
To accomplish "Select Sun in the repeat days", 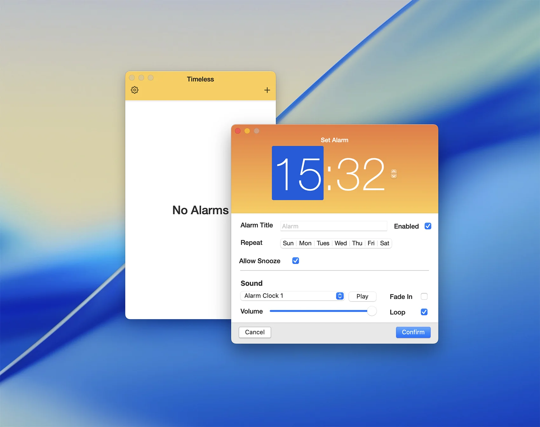I will [x=288, y=243].
